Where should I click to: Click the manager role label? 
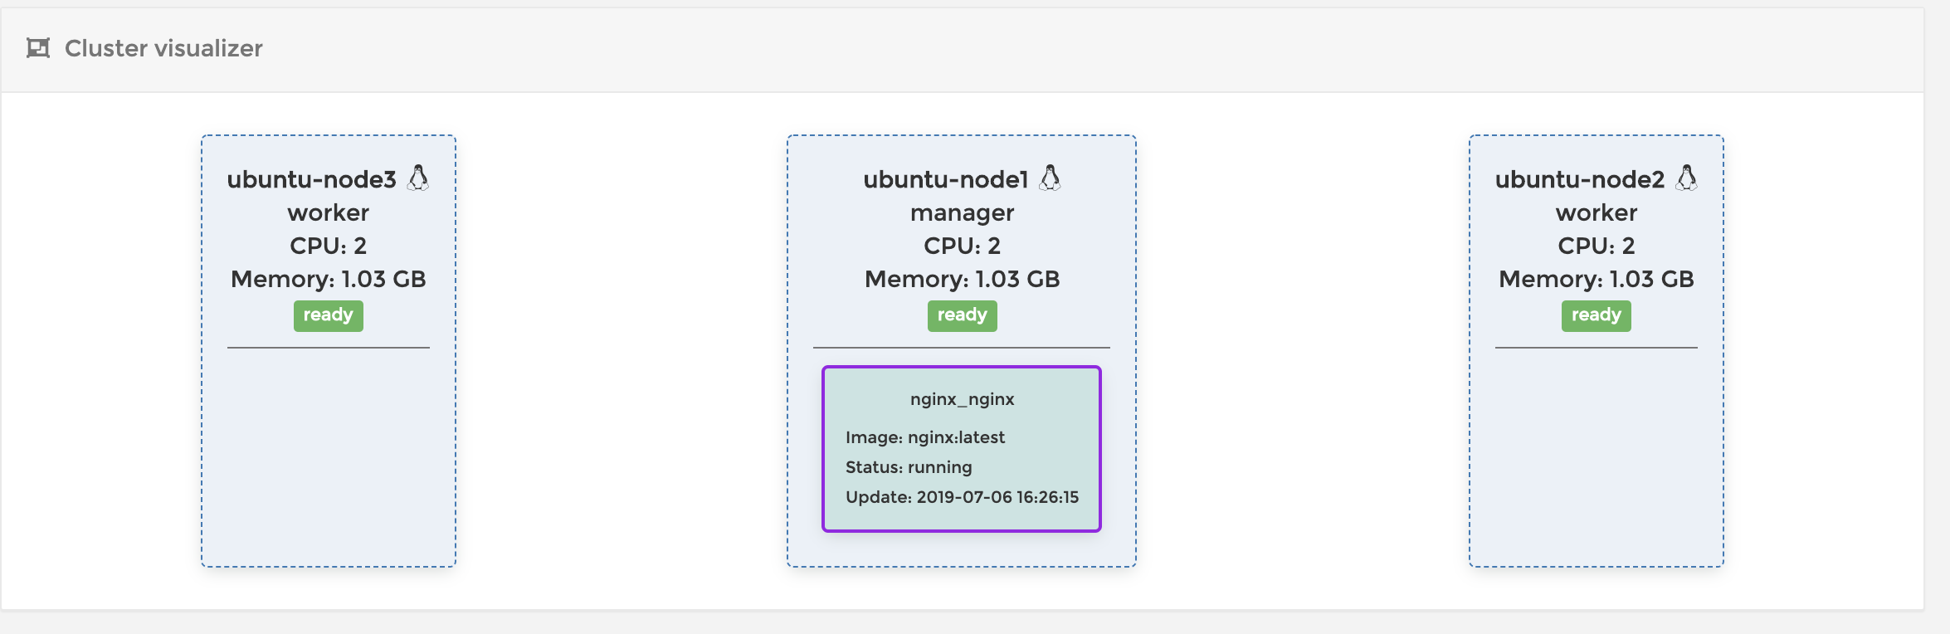click(962, 212)
